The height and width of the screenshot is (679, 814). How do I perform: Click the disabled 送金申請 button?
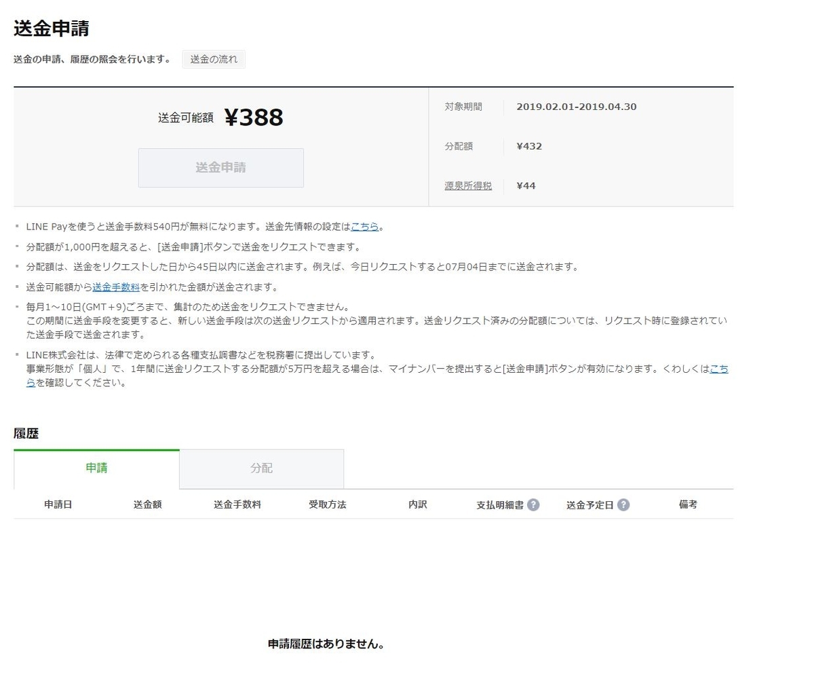tap(221, 168)
